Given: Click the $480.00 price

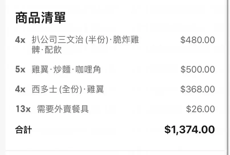Looking at the screenshot, I should click(198, 40).
